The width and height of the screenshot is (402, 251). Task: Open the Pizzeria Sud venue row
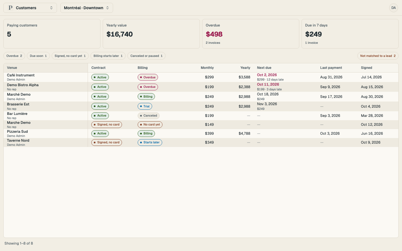click(x=201, y=134)
